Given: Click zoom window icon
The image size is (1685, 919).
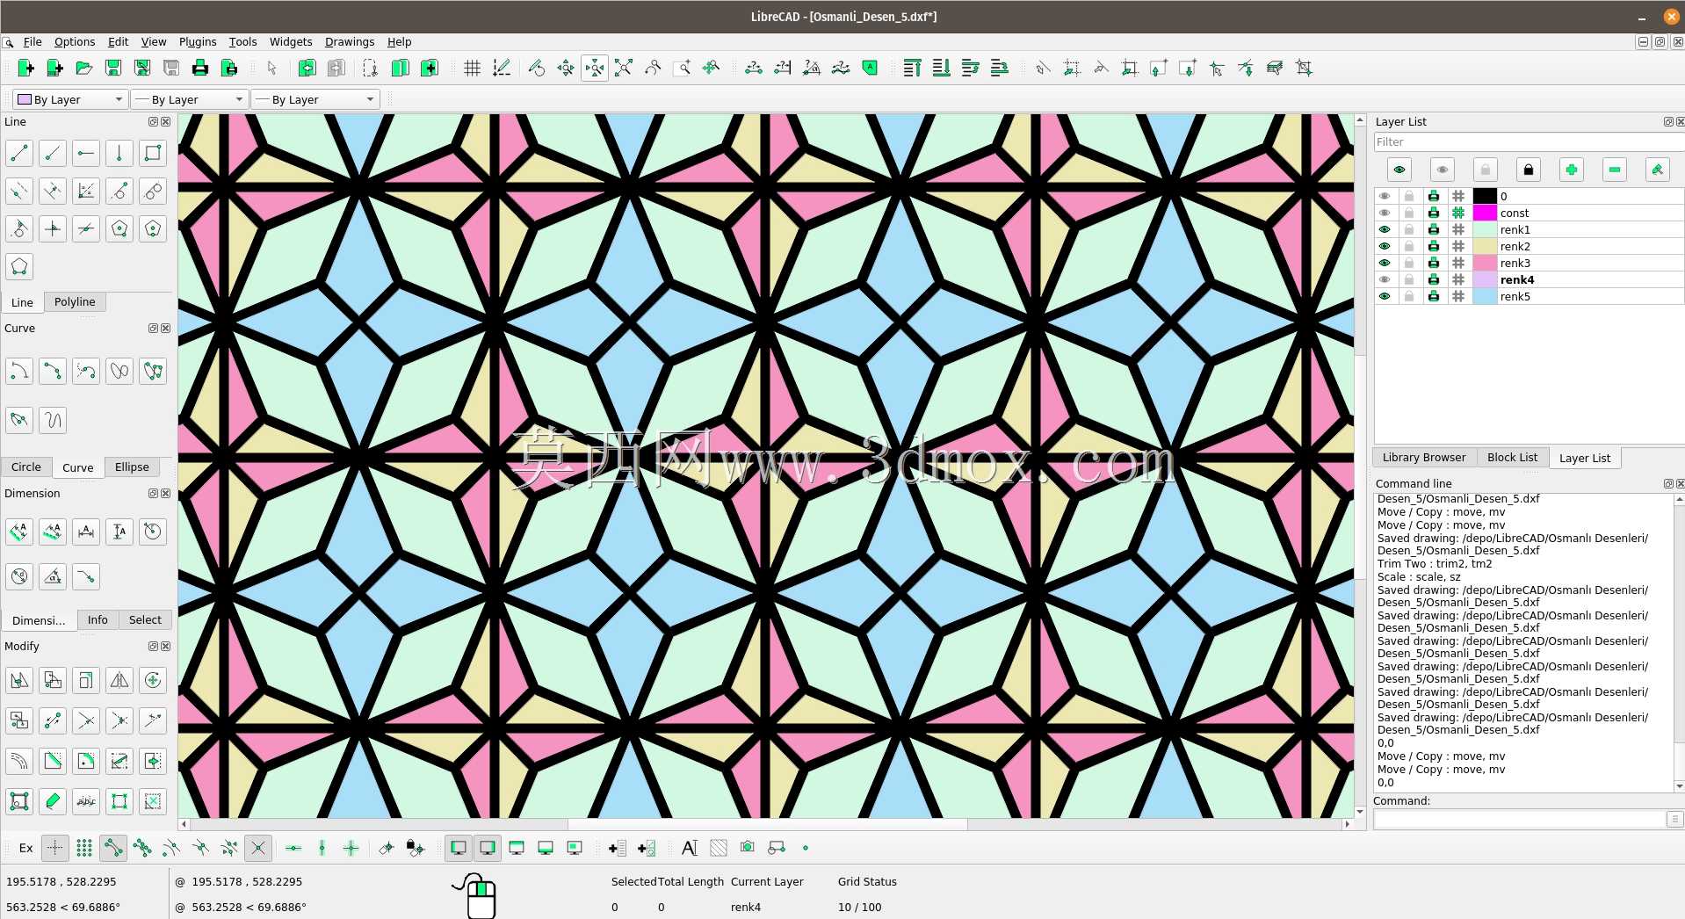Looking at the screenshot, I should point(682,68).
